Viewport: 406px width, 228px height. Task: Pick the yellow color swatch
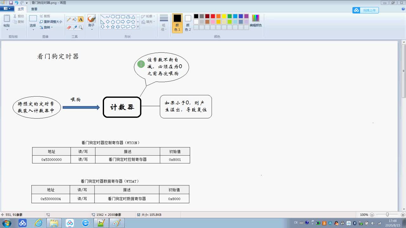tap(224, 16)
